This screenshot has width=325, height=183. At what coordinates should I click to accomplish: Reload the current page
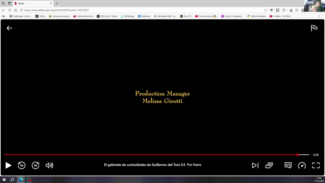(9, 10)
